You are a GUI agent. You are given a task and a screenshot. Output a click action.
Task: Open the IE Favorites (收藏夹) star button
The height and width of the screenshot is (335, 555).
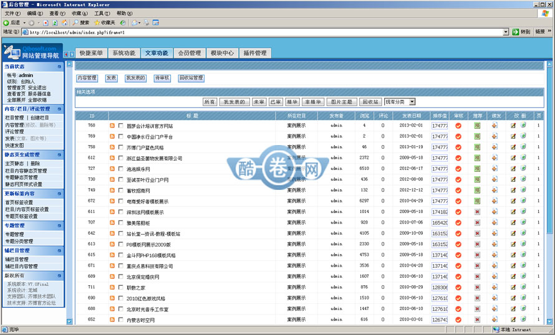(104, 22)
